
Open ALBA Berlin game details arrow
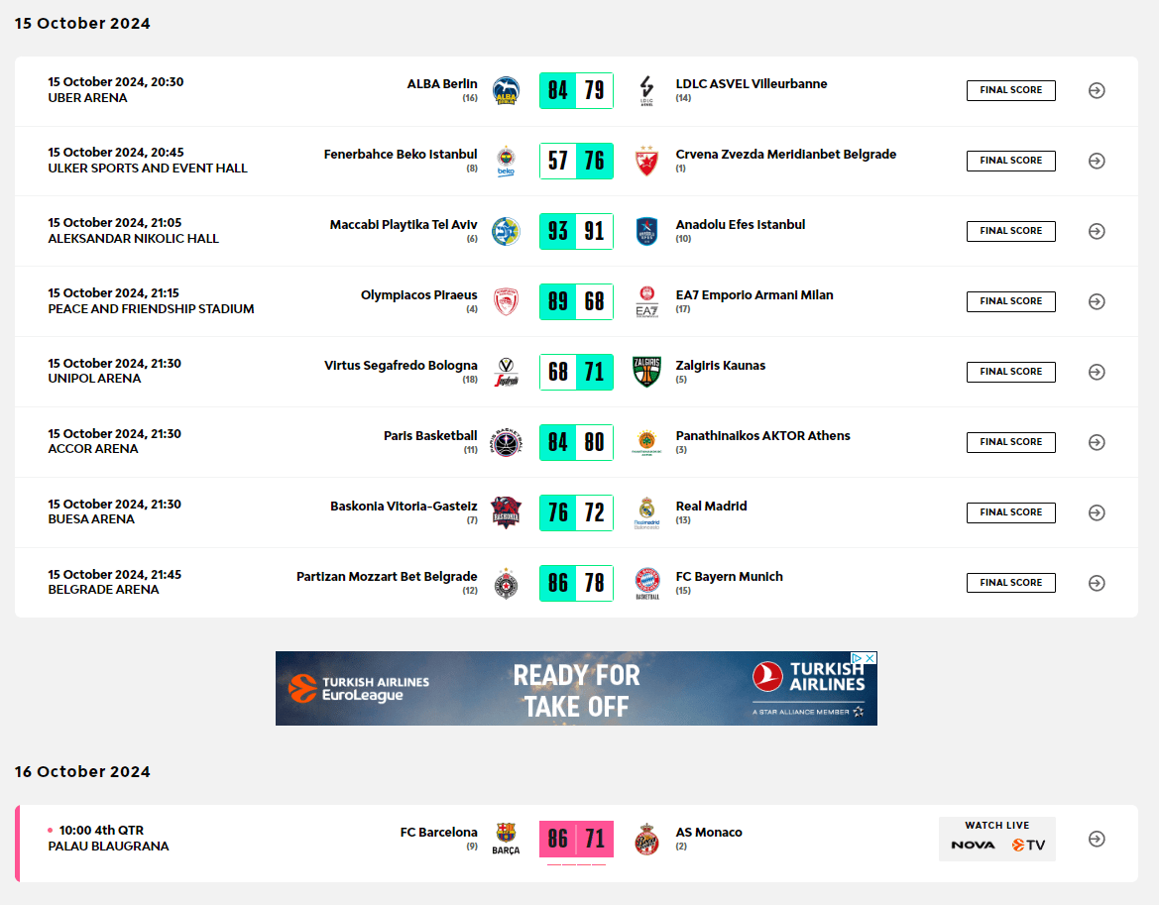tap(1097, 90)
